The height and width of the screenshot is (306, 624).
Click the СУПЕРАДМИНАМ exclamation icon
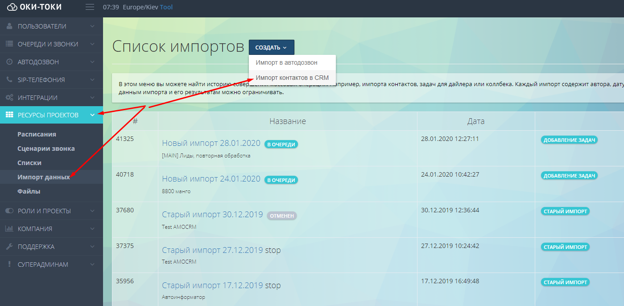coord(9,264)
